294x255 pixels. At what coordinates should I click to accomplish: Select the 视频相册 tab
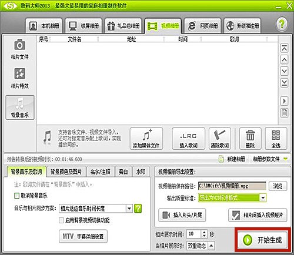pos(163,26)
